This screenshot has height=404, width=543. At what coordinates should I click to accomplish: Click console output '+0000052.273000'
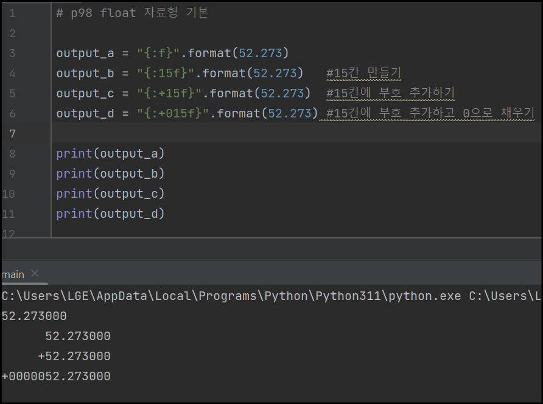[x=56, y=377]
